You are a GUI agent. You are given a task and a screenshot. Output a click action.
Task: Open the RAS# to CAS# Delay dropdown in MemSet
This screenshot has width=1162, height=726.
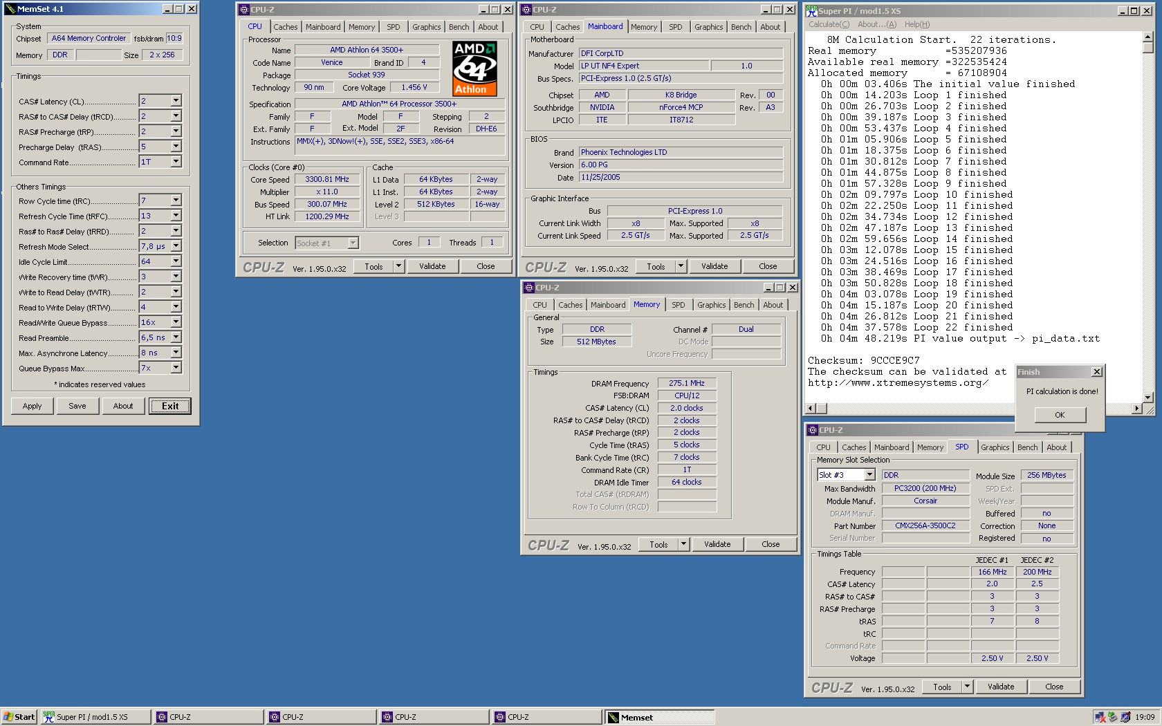click(176, 116)
